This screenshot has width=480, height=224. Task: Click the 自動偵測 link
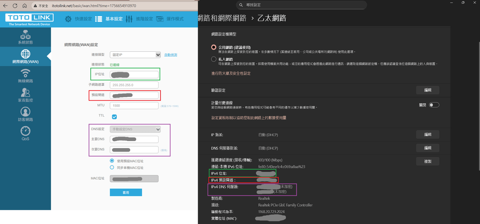pos(171,55)
